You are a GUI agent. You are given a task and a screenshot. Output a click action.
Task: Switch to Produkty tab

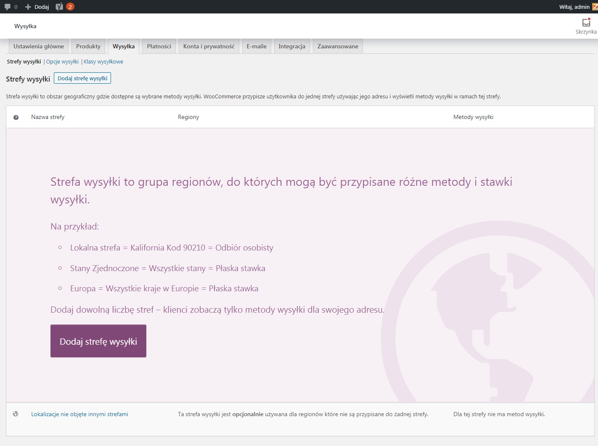coord(88,46)
